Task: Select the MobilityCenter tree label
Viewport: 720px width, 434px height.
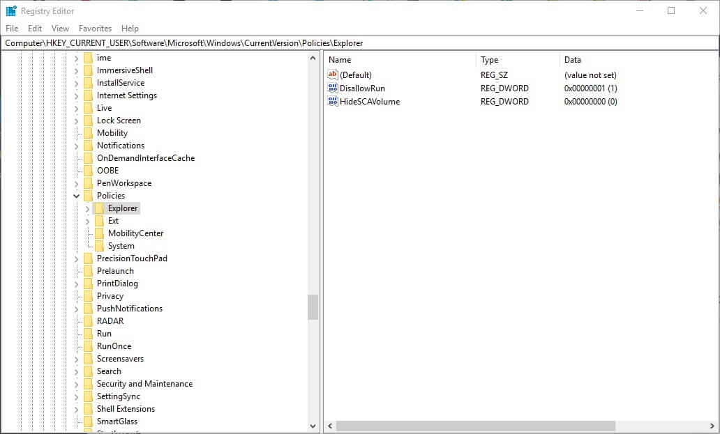Action: [x=135, y=233]
